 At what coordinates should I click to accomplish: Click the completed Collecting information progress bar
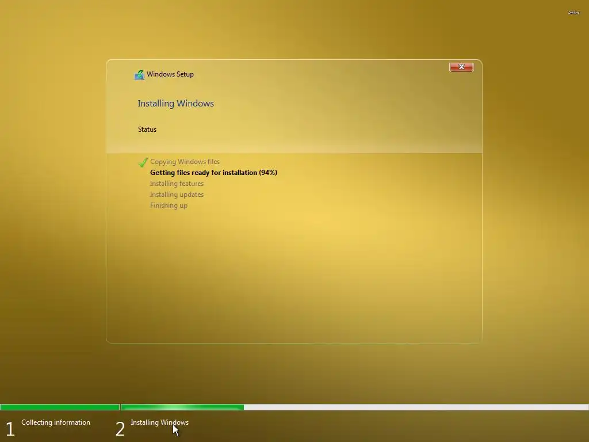pos(60,407)
